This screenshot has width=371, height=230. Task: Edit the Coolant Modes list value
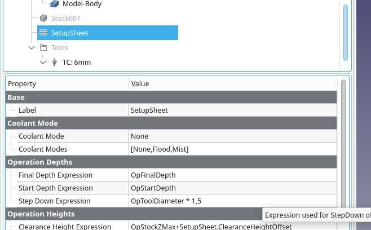click(231, 149)
